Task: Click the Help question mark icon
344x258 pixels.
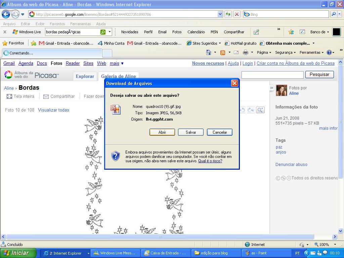Action: click(329, 52)
